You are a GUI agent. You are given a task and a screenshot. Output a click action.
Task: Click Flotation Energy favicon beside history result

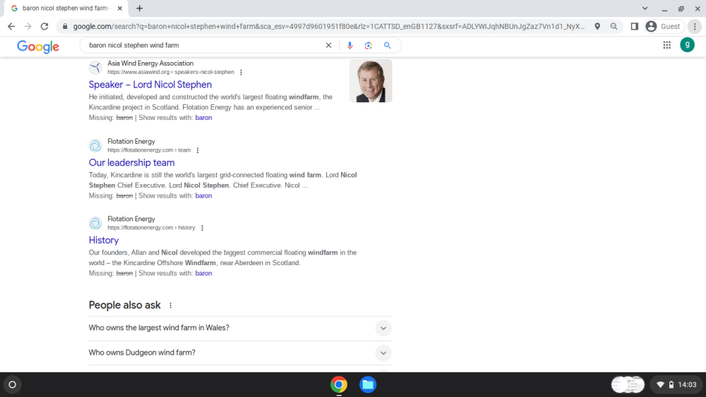[95, 223]
